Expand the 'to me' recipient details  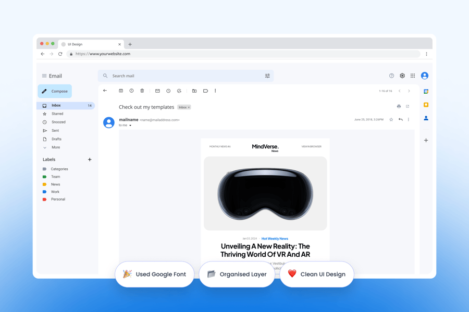click(x=130, y=126)
